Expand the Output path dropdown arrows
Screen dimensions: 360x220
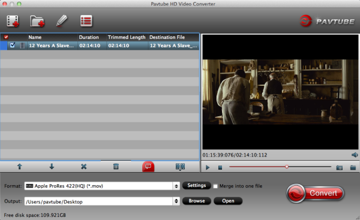coord(176,201)
